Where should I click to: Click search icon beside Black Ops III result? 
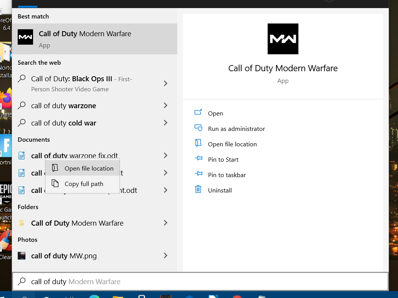(x=22, y=79)
